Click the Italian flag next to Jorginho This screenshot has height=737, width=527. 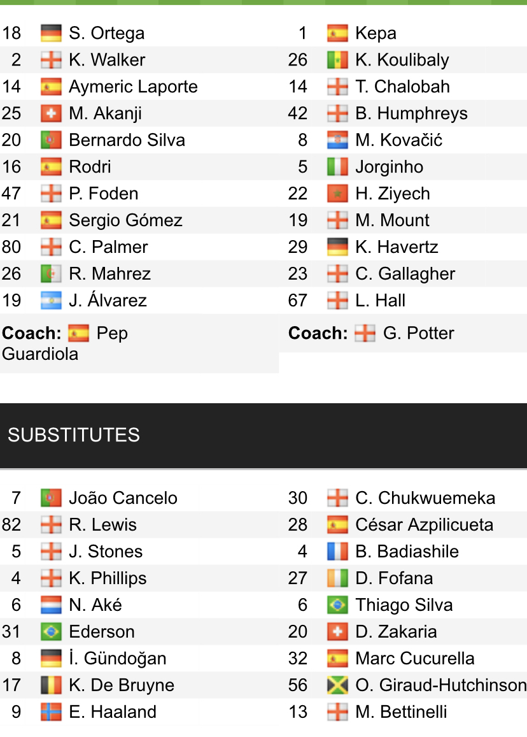(x=337, y=167)
